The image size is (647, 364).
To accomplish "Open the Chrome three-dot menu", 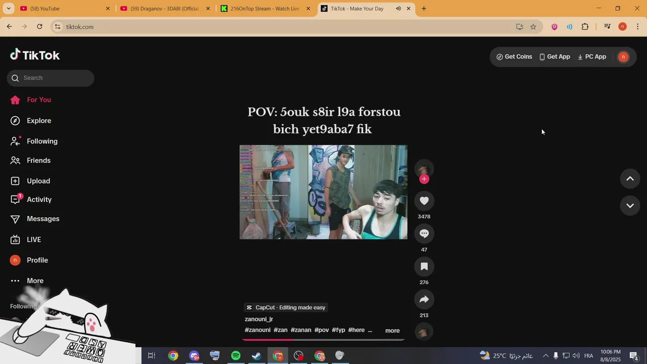I will (638, 27).
